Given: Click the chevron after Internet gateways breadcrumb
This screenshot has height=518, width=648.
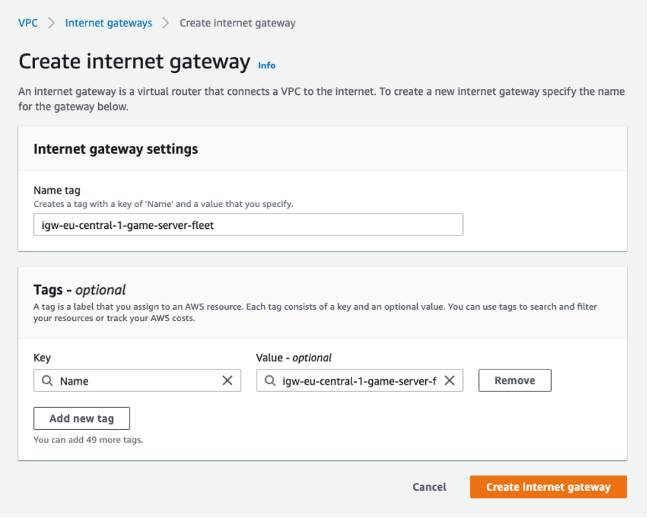Looking at the screenshot, I should coord(166,23).
